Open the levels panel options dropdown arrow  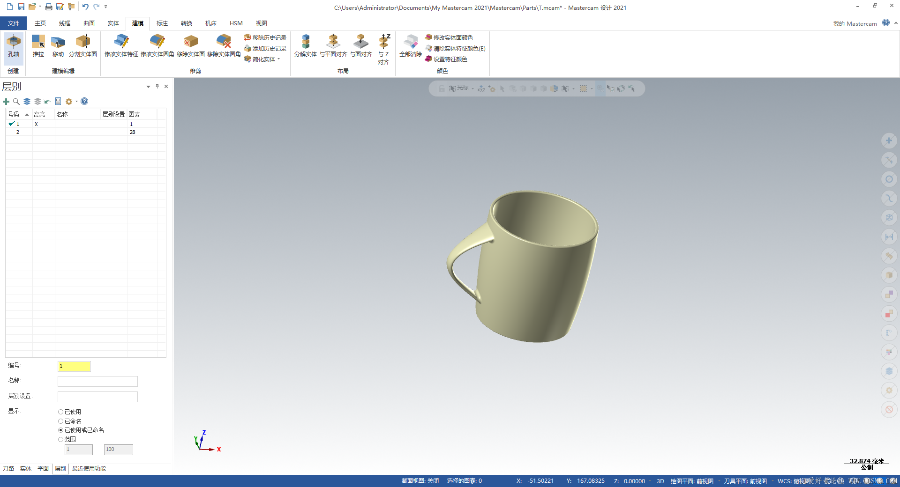click(148, 87)
